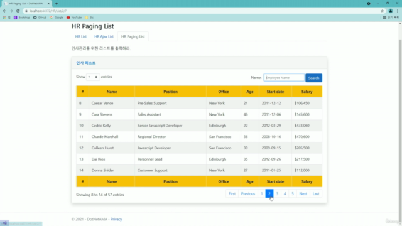Click Senior Javascript Developer position cell
402x226 pixels.
pyautogui.click(x=170, y=126)
